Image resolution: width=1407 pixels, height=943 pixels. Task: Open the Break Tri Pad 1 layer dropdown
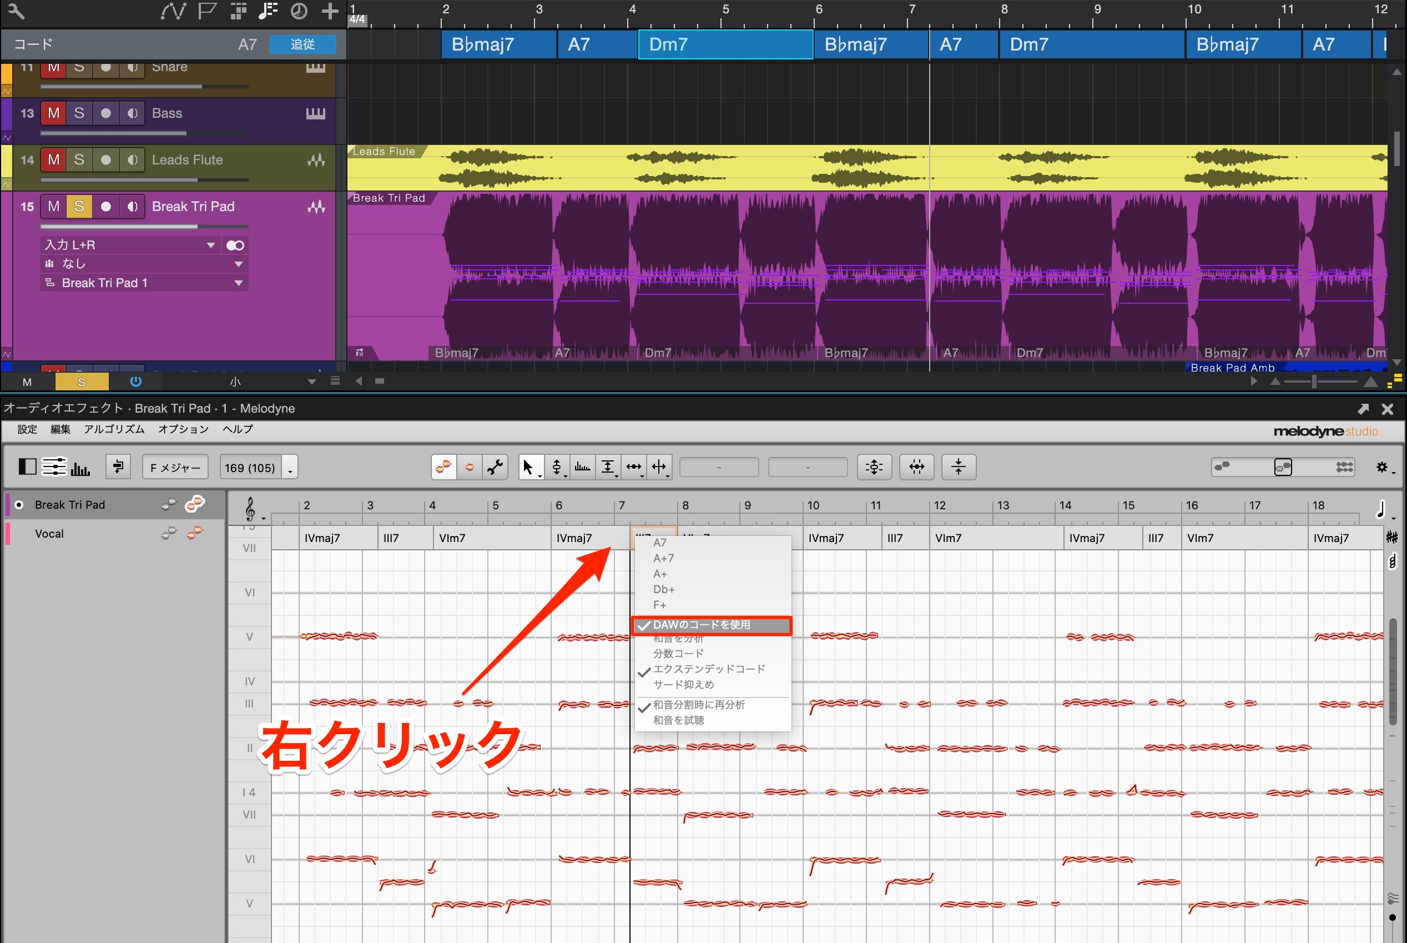[x=144, y=283]
